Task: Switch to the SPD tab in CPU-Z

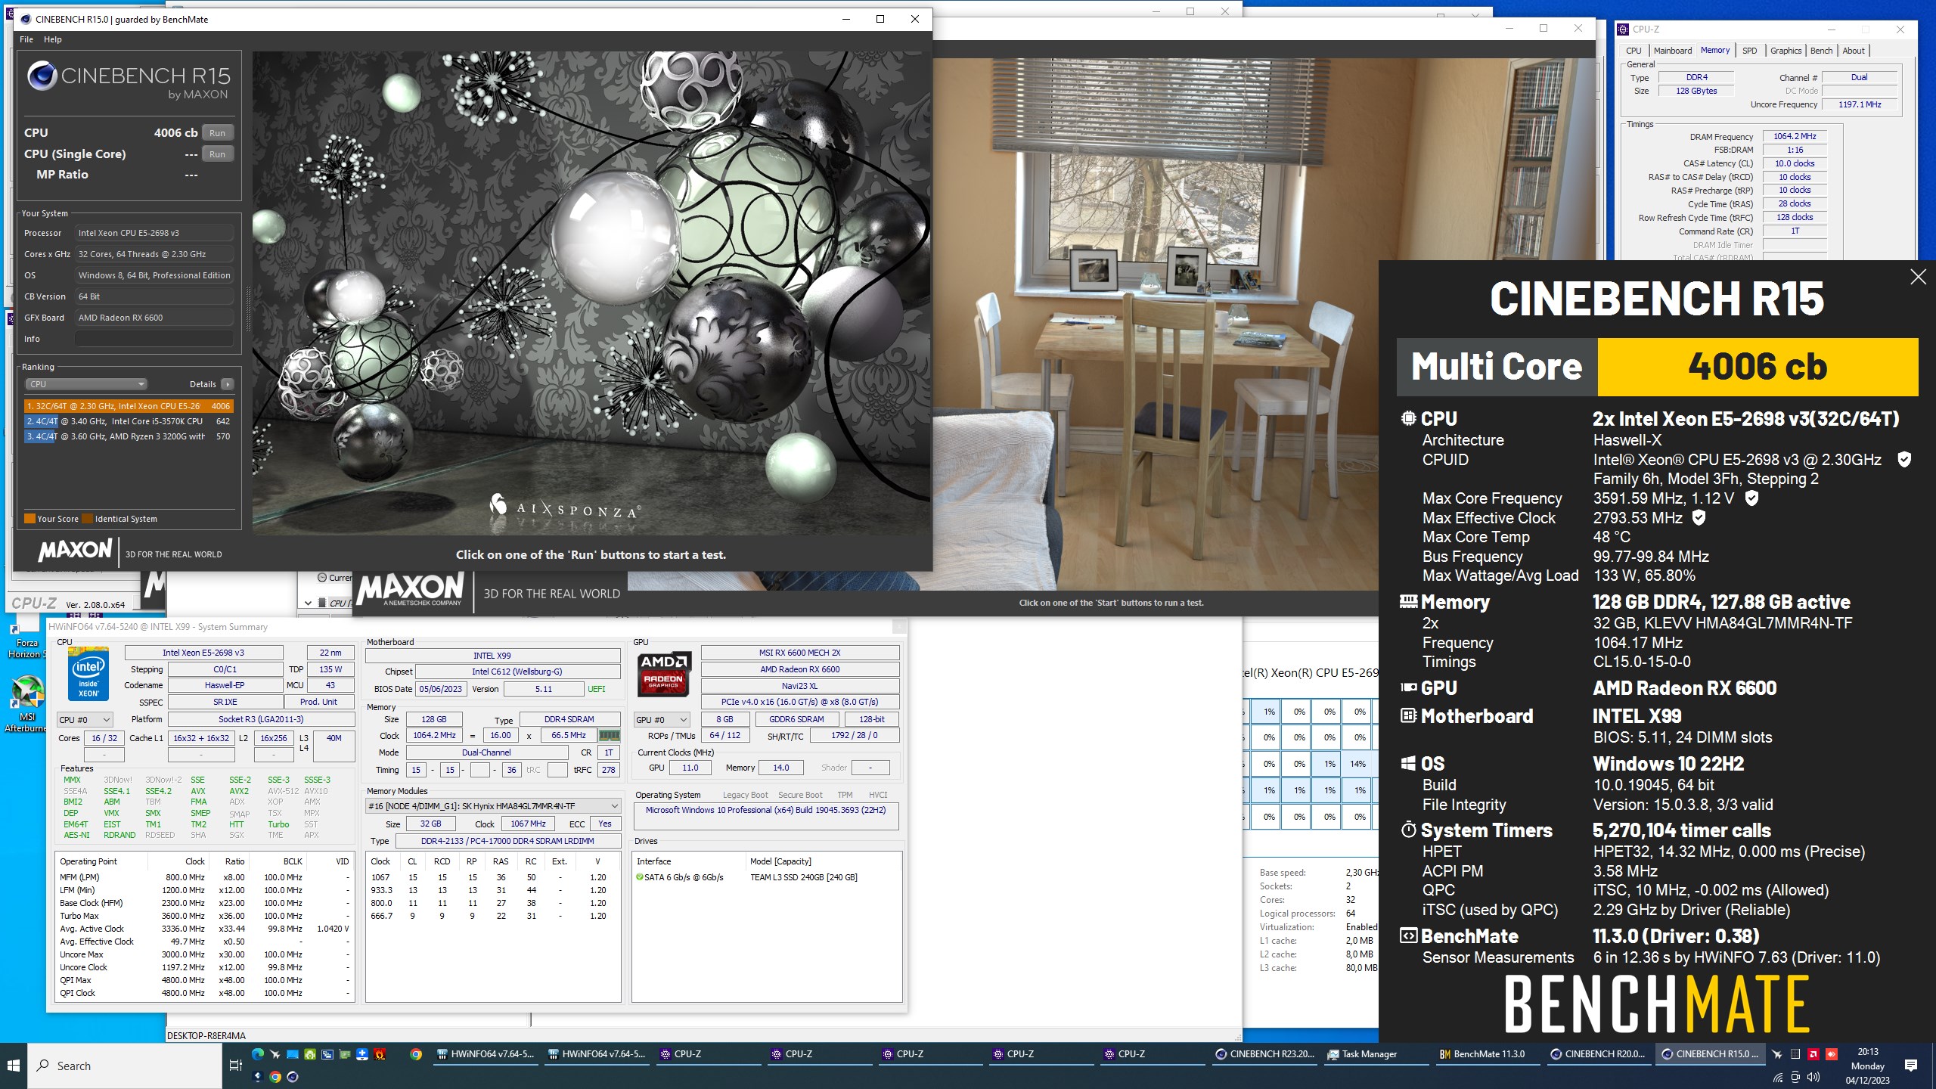Action: [1749, 51]
